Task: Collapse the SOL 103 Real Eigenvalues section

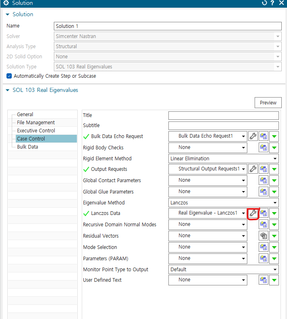Action: pyautogui.click(x=8, y=90)
